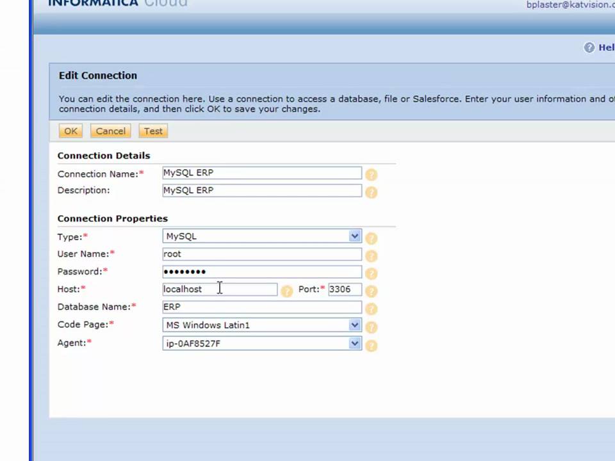Image resolution: width=615 pixels, height=461 pixels.
Task: Click the Connection Details heading
Action: point(104,156)
